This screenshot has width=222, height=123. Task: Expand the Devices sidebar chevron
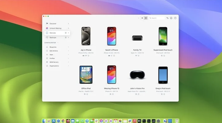coord(68,33)
